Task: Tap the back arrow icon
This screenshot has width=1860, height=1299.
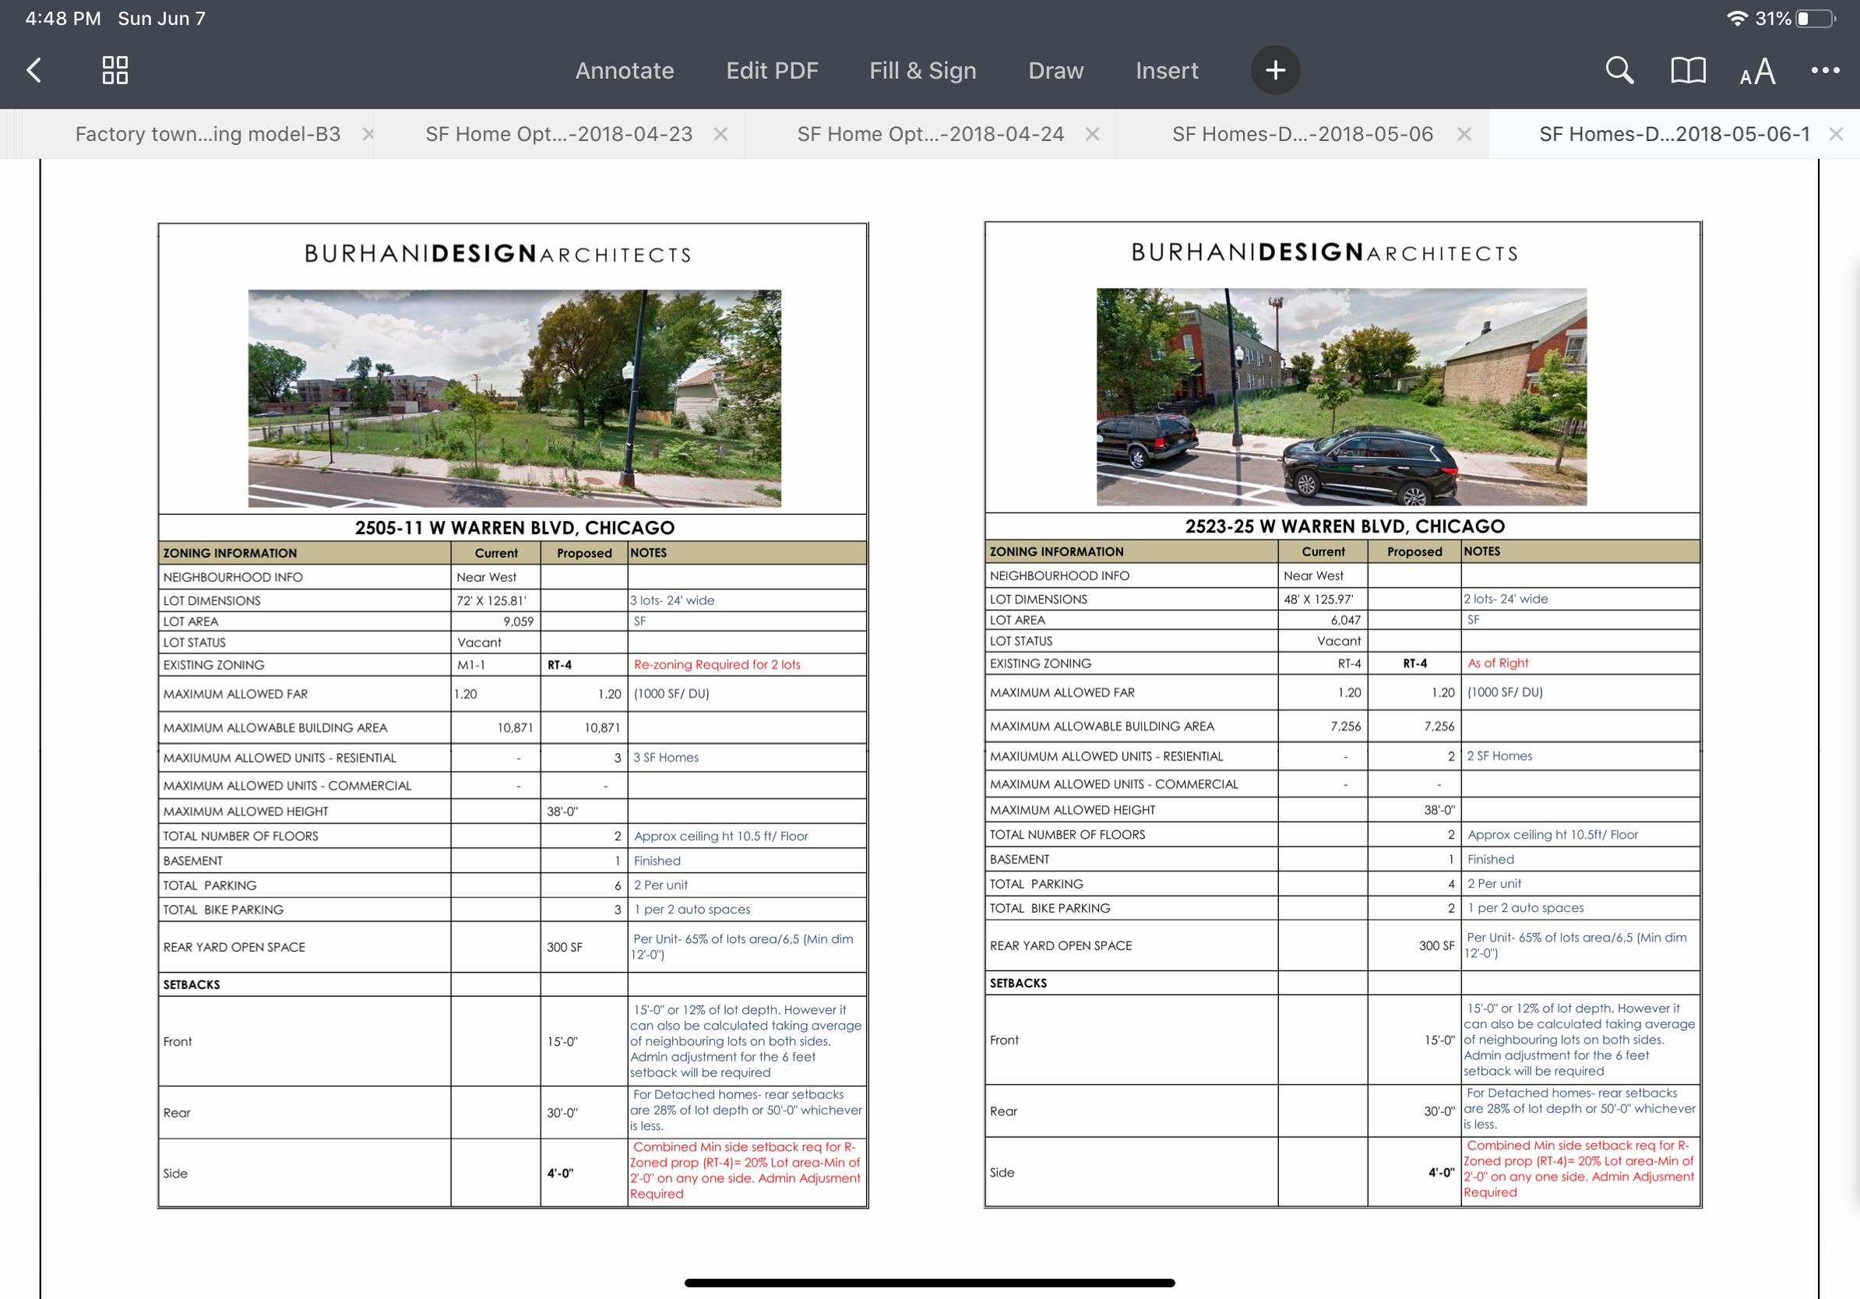Action: pyautogui.click(x=34, y=70)
